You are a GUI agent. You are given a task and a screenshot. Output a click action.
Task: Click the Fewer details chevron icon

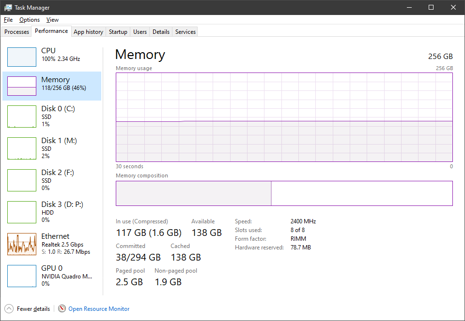tap(9, 308)
